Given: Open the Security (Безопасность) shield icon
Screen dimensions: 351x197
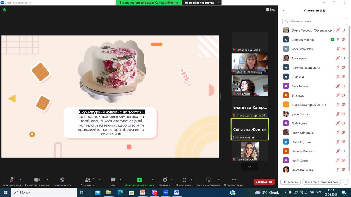Looking at the screenshot, I should point(62,180).
